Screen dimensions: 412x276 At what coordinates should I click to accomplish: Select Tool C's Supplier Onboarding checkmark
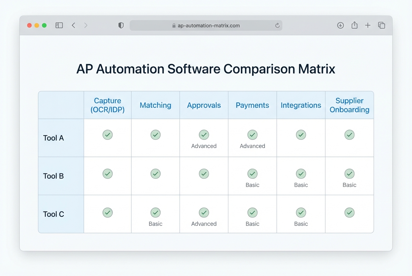point(349,213)
